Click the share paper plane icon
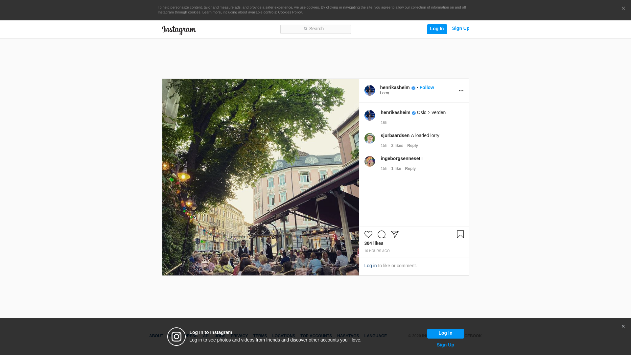The image size is (631, 355). point(394,234)
